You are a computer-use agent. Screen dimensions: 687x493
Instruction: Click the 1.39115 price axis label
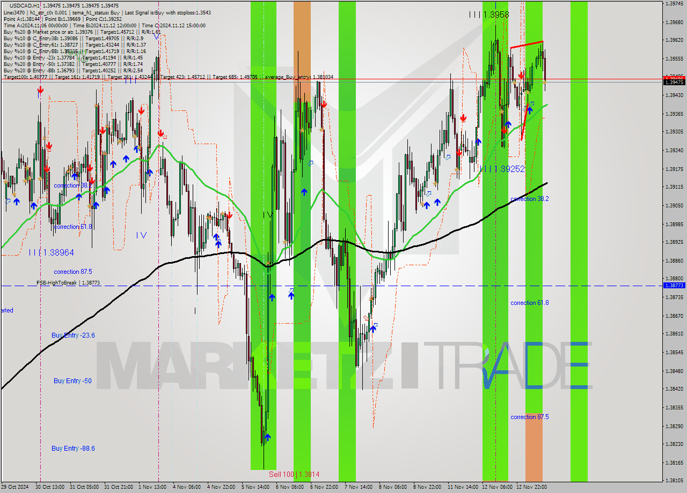[x=674, y=187]
